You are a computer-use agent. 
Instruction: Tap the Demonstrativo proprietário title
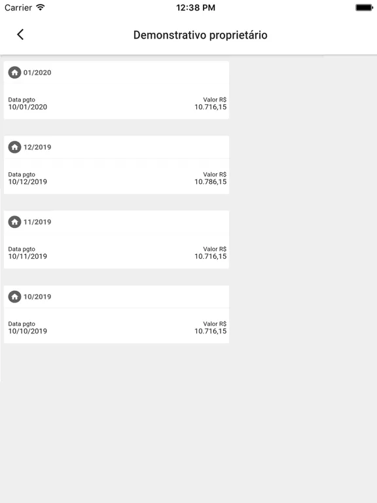(x=200, y=35)
